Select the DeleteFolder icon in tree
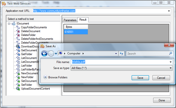 (x=18, y=35)
